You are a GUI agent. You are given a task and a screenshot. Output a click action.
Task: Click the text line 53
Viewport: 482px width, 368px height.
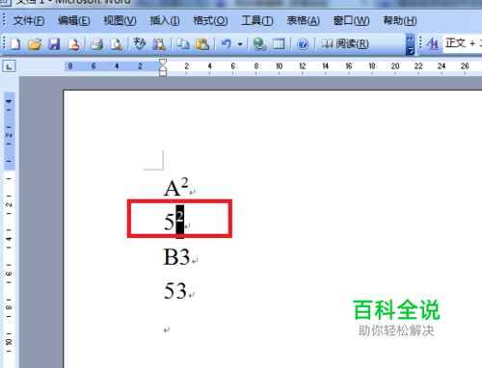pos(175,291)
